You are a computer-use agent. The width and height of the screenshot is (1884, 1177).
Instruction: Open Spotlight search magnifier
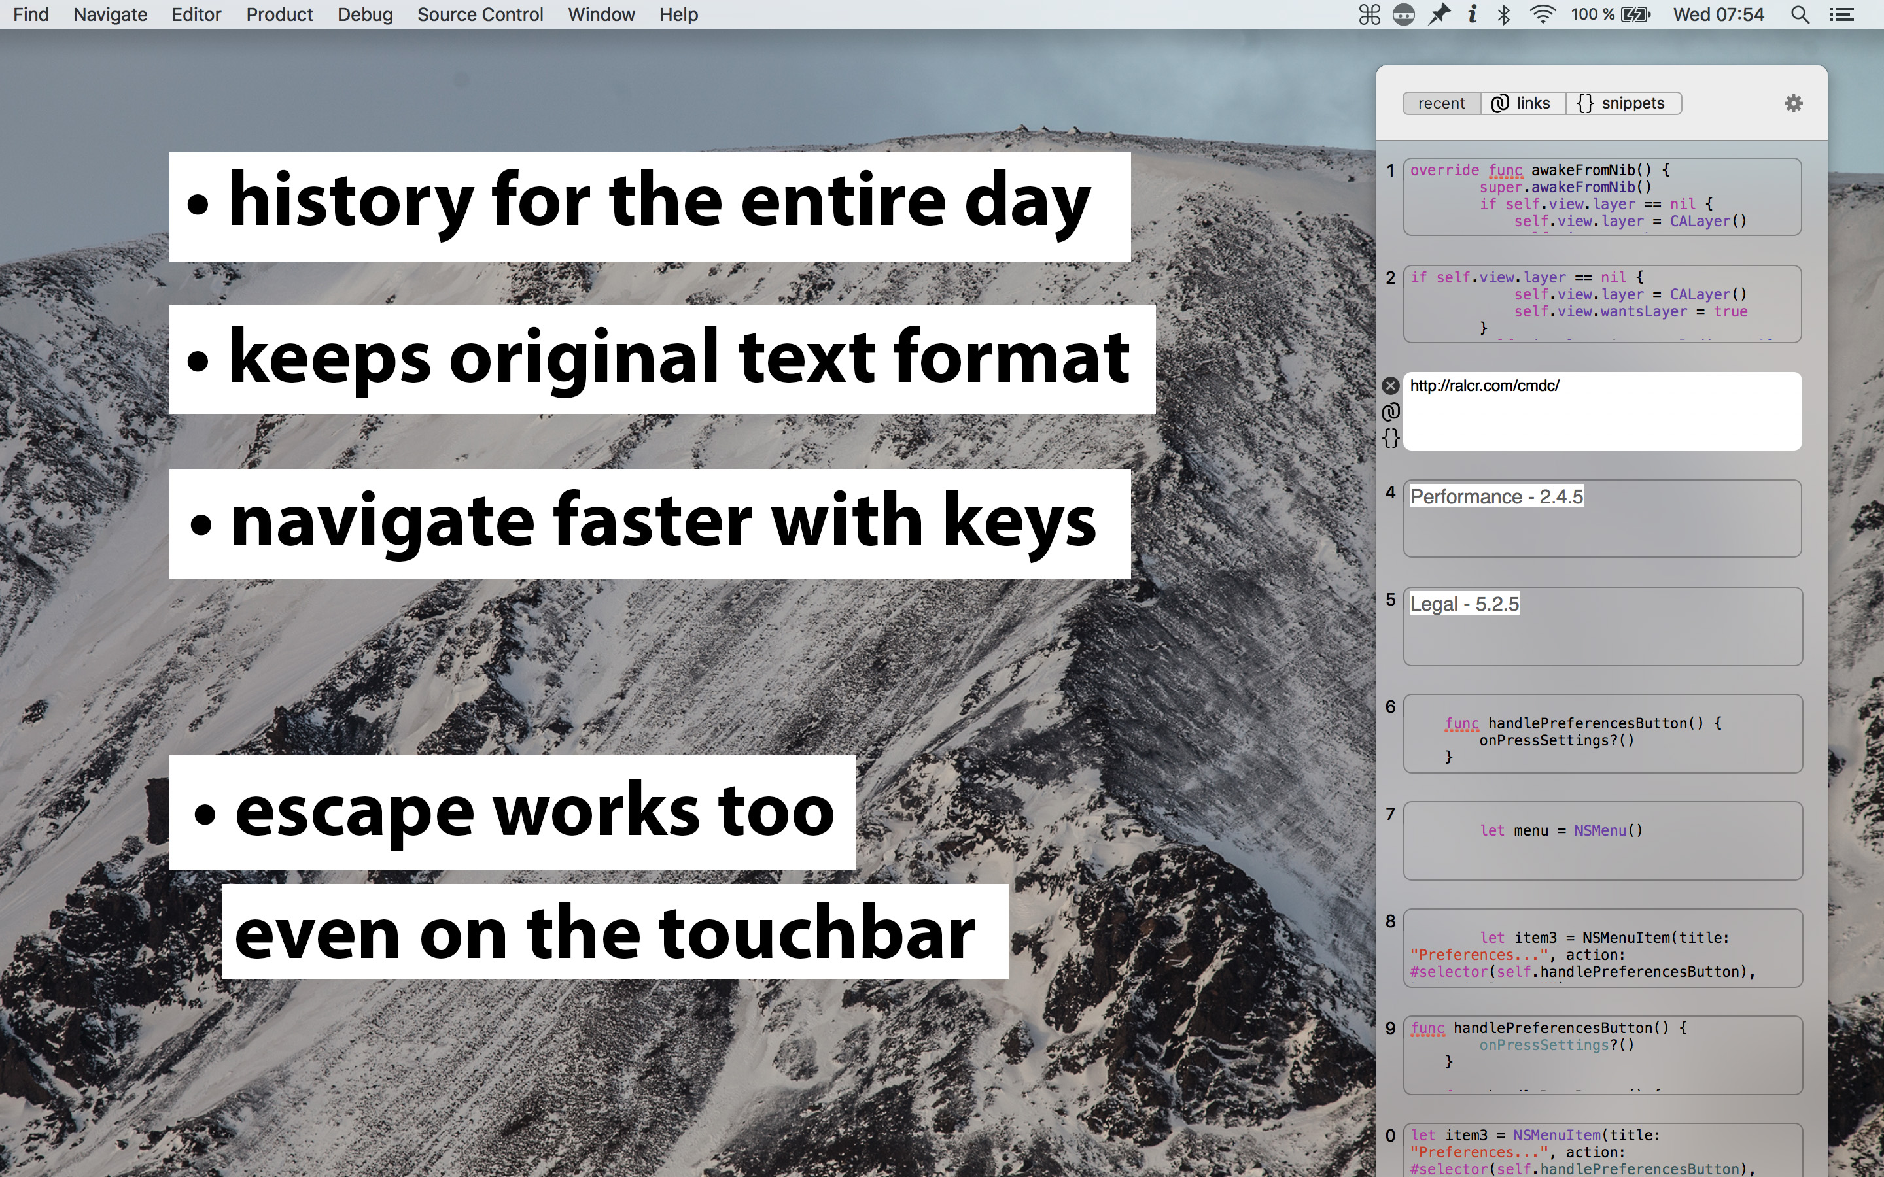[x=1800, y=14]
